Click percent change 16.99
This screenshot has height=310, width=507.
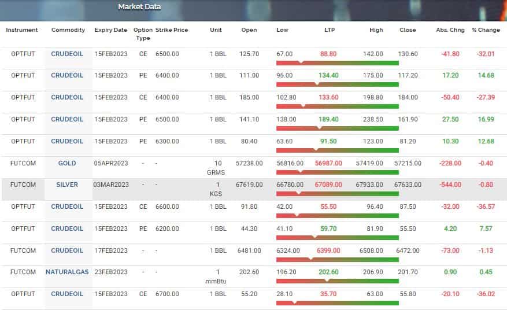(486, 119)
